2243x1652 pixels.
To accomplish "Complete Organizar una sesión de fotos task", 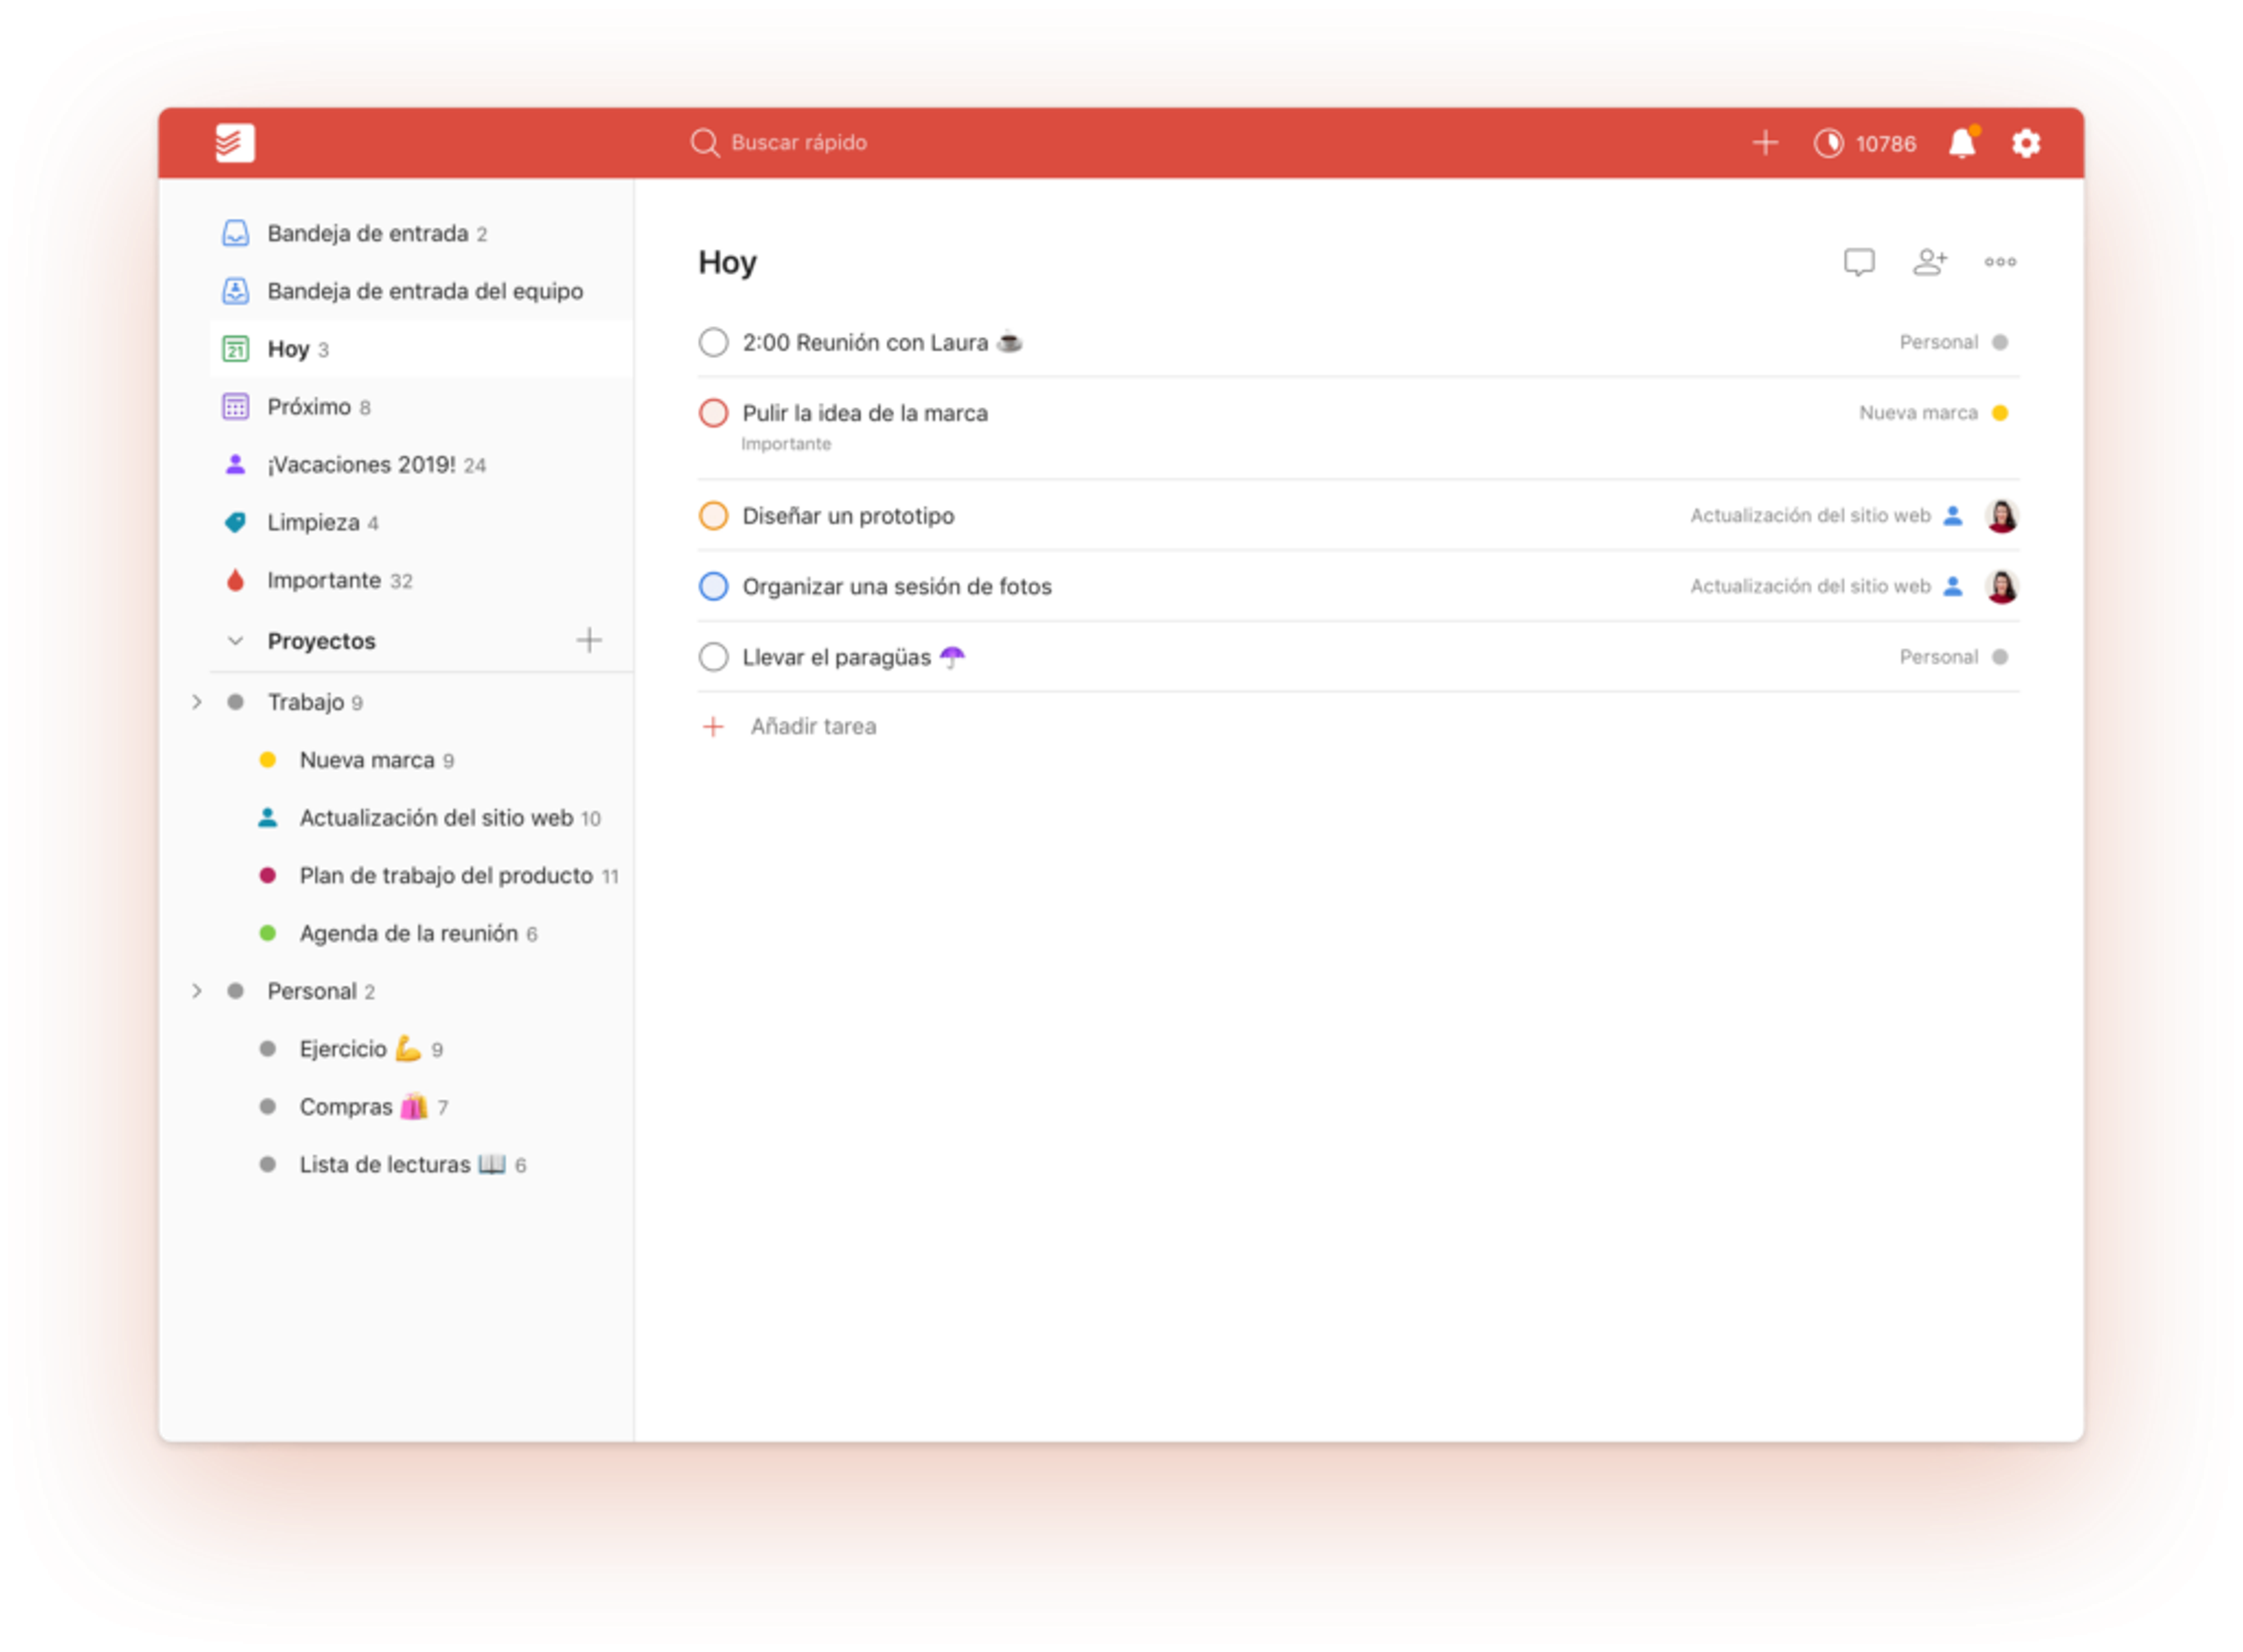I will (713, 586).
